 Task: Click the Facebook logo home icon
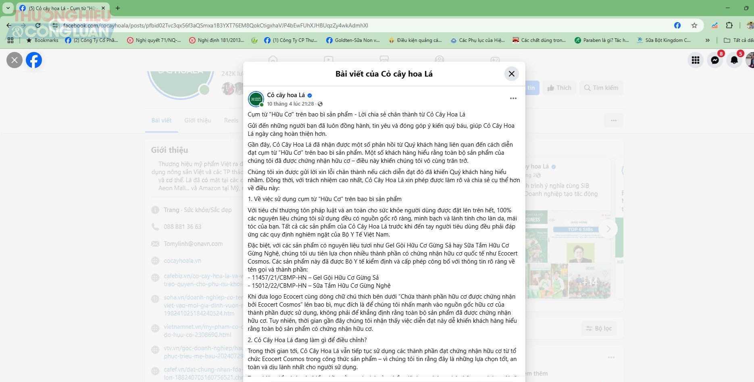(34, 60)
